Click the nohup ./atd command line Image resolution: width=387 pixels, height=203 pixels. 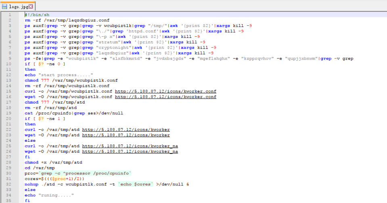pos(107,184)
